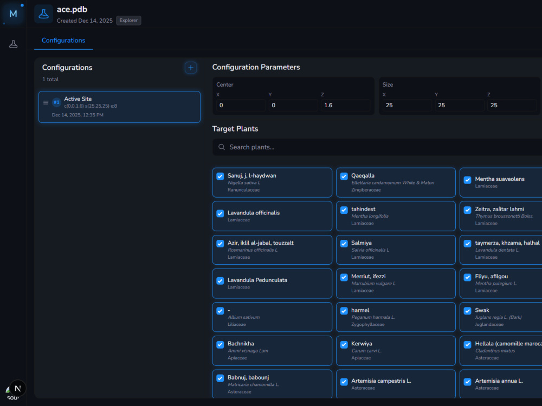
Task: Toggle Kerwiya checkbox
Action: [344, 344]
